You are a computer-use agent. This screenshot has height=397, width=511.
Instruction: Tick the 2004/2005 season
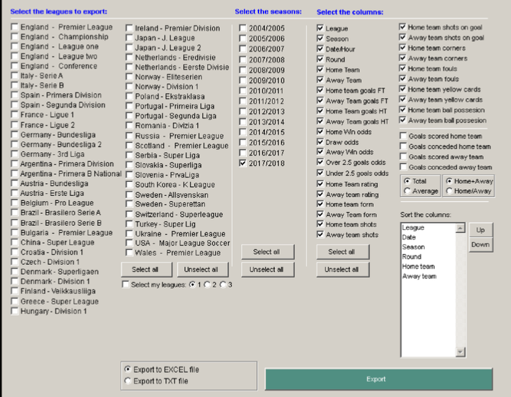pyautogui.click(x=243, y=28)
